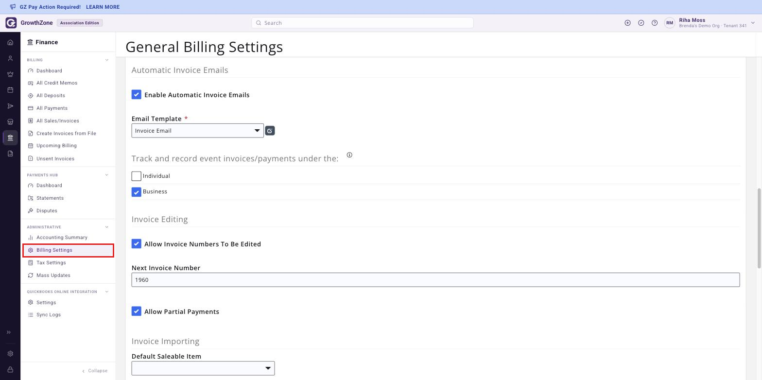Open the check-circle tasks icon in header
This screenshot has width=762, height=380.
coord(641,23)
